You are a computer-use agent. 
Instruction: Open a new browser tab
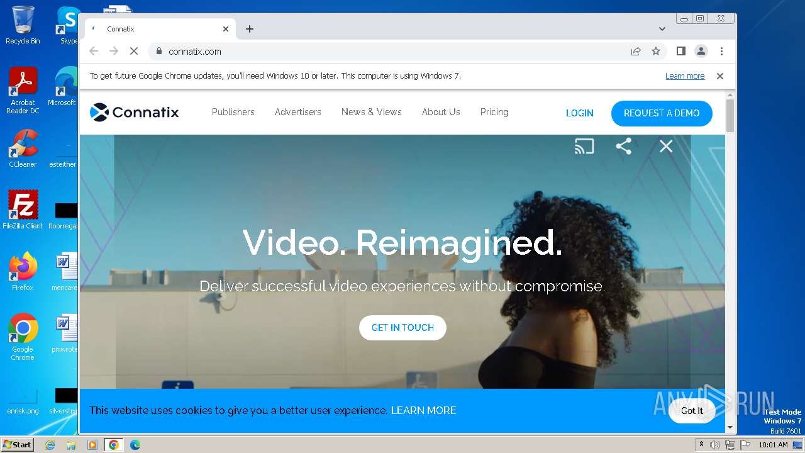tap(250, 29)
